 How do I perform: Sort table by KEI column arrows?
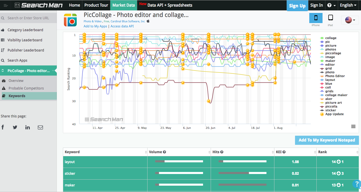point(315,152)
